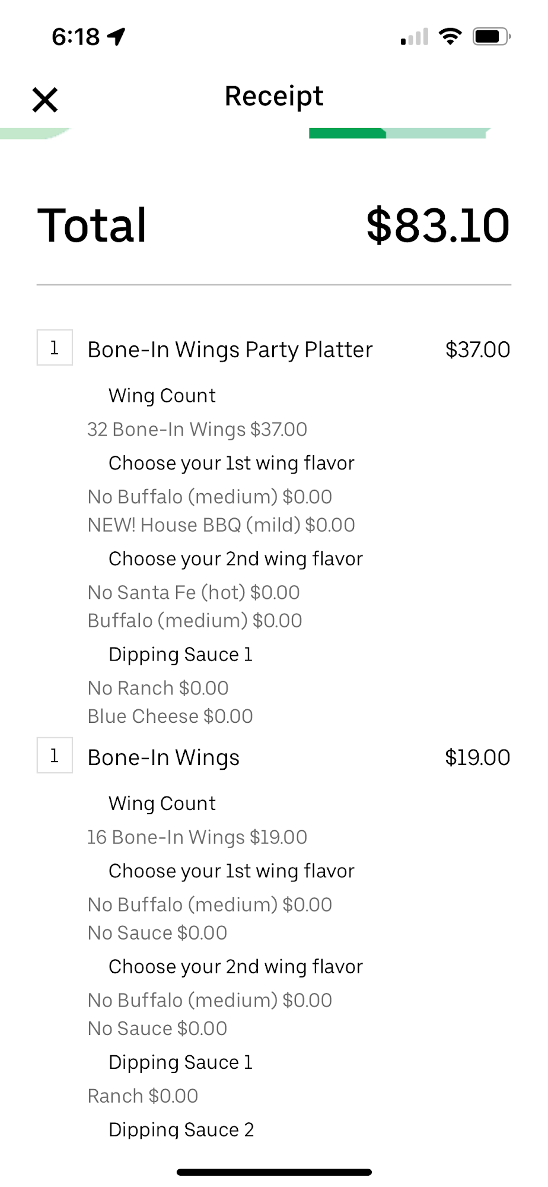This screenshot has width=548, height=1187.
Task: Tap the location arrow in status bar
Action: (117, 37)
